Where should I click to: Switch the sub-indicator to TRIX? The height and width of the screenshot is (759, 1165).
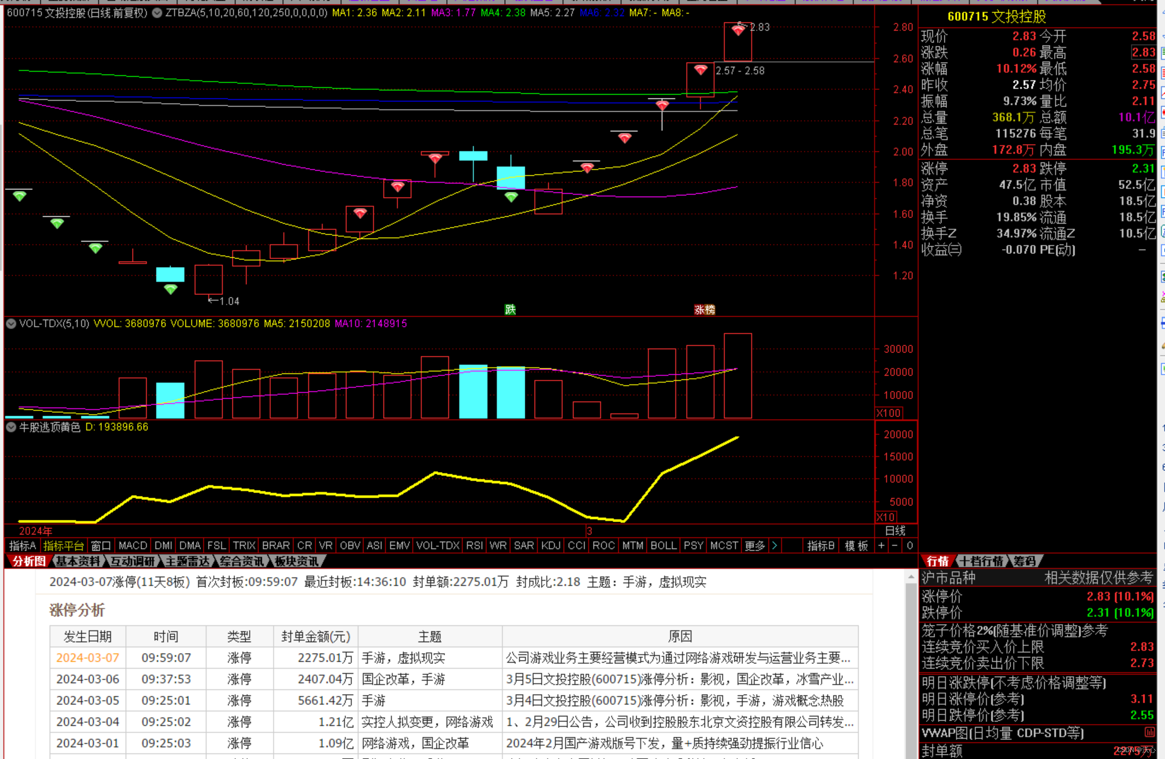pos(244,545)
